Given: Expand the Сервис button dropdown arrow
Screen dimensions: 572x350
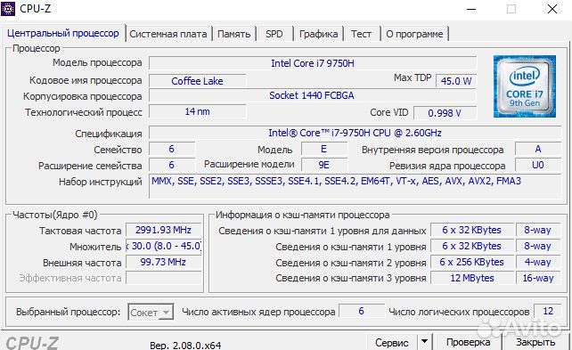Looking at the screenshot, I should (425, 342).
